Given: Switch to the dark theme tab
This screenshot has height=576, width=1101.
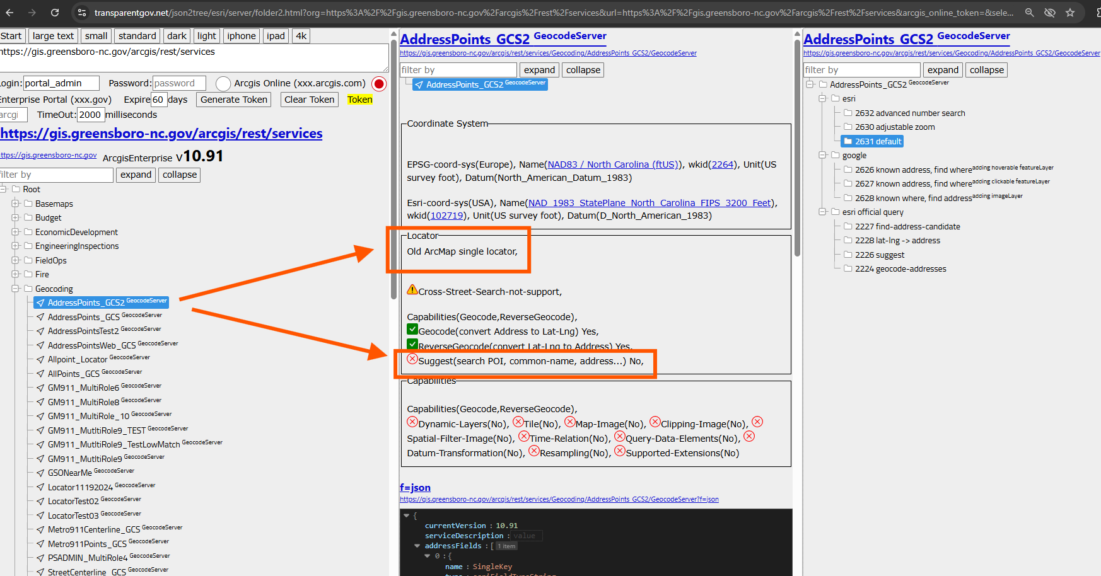Looking at the screenshot, I should (x=177, y=36).
